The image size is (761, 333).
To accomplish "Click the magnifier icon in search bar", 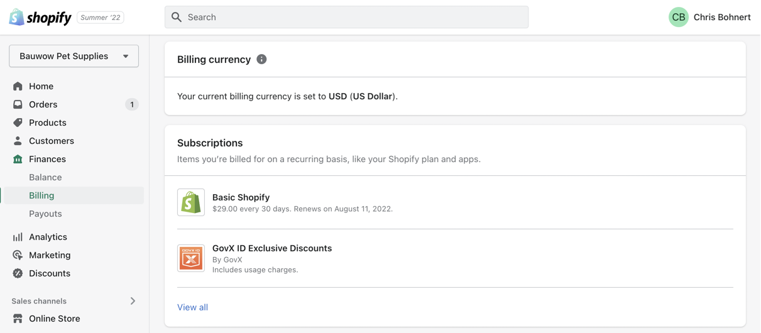I will click(x=177, y=17).
